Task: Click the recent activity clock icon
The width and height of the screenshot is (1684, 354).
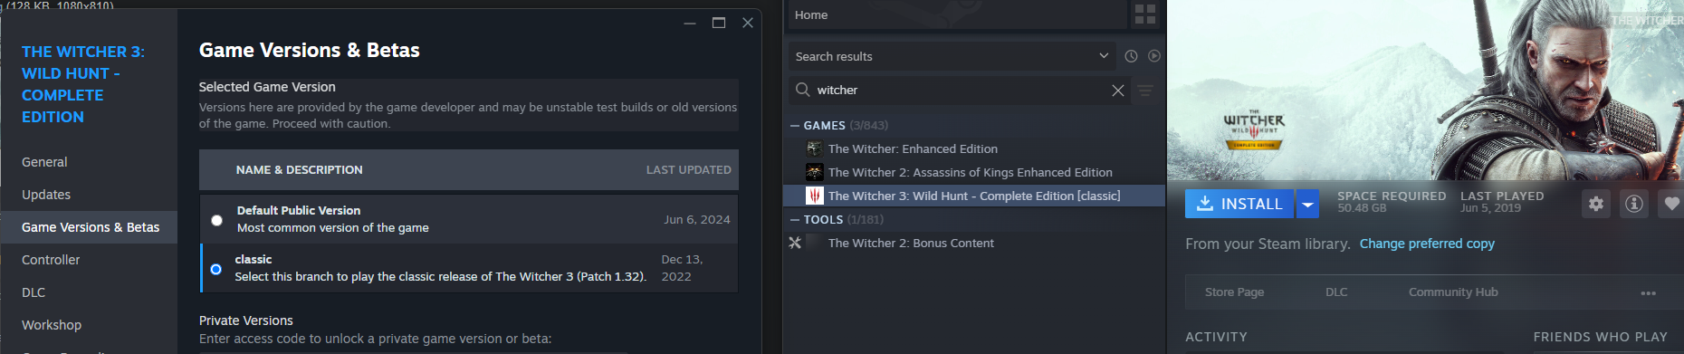Action: pos(1131,56)
